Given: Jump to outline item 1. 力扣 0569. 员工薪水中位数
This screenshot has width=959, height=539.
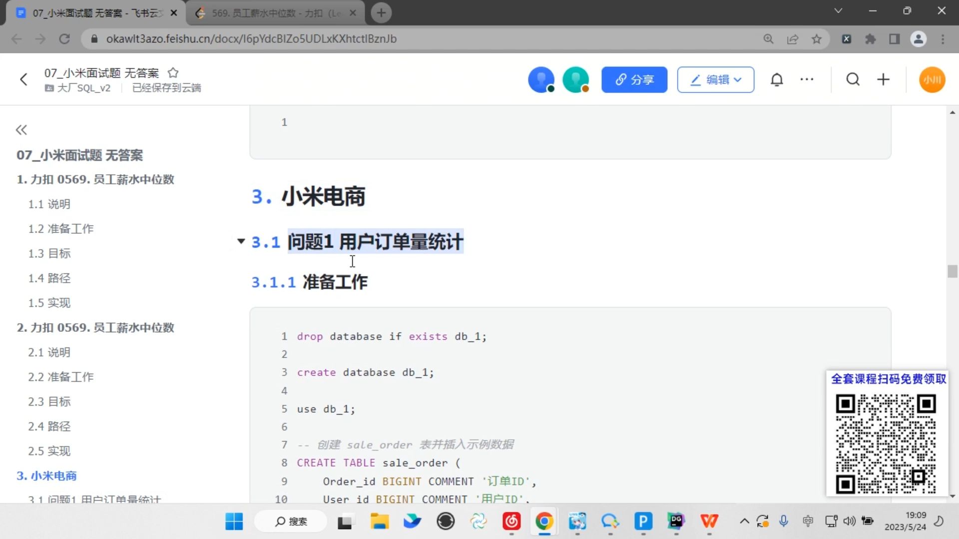Looking at the screenshot, I should point(95,180).
